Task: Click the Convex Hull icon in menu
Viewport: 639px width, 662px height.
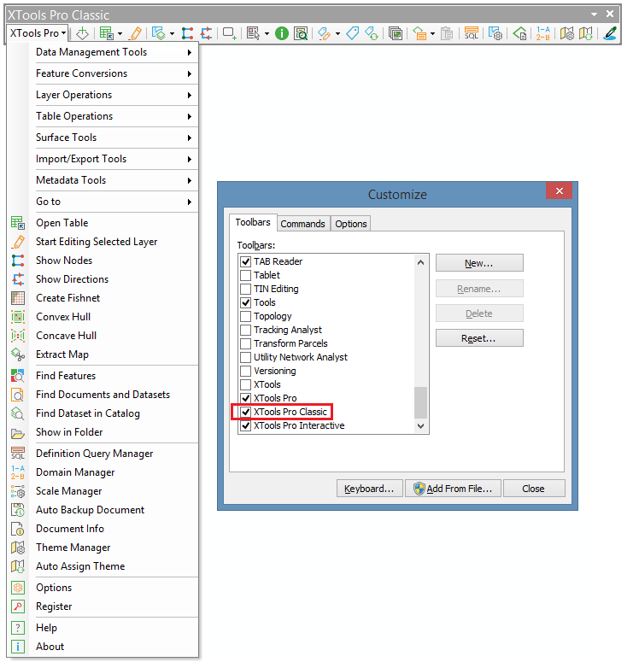Action: click(18, 317)
